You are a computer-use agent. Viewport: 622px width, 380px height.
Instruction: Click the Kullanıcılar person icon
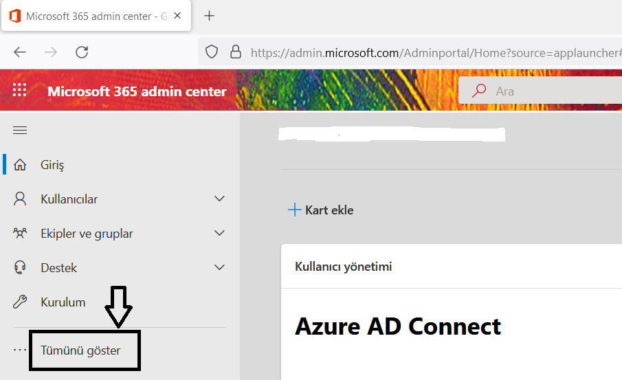pos(20,199)
